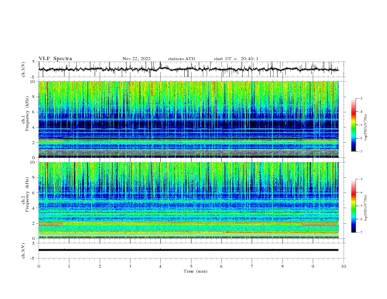Click the "6" kHz tick on ch.2 frequency axis
The height and width of the screenshot is (299, 387).
34,193
